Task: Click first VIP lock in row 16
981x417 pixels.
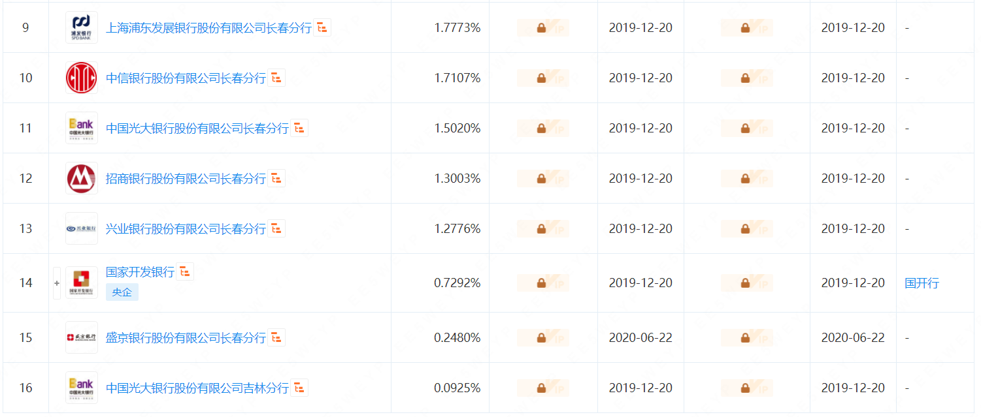Action: pyautogui.click(x=542, y=388)
